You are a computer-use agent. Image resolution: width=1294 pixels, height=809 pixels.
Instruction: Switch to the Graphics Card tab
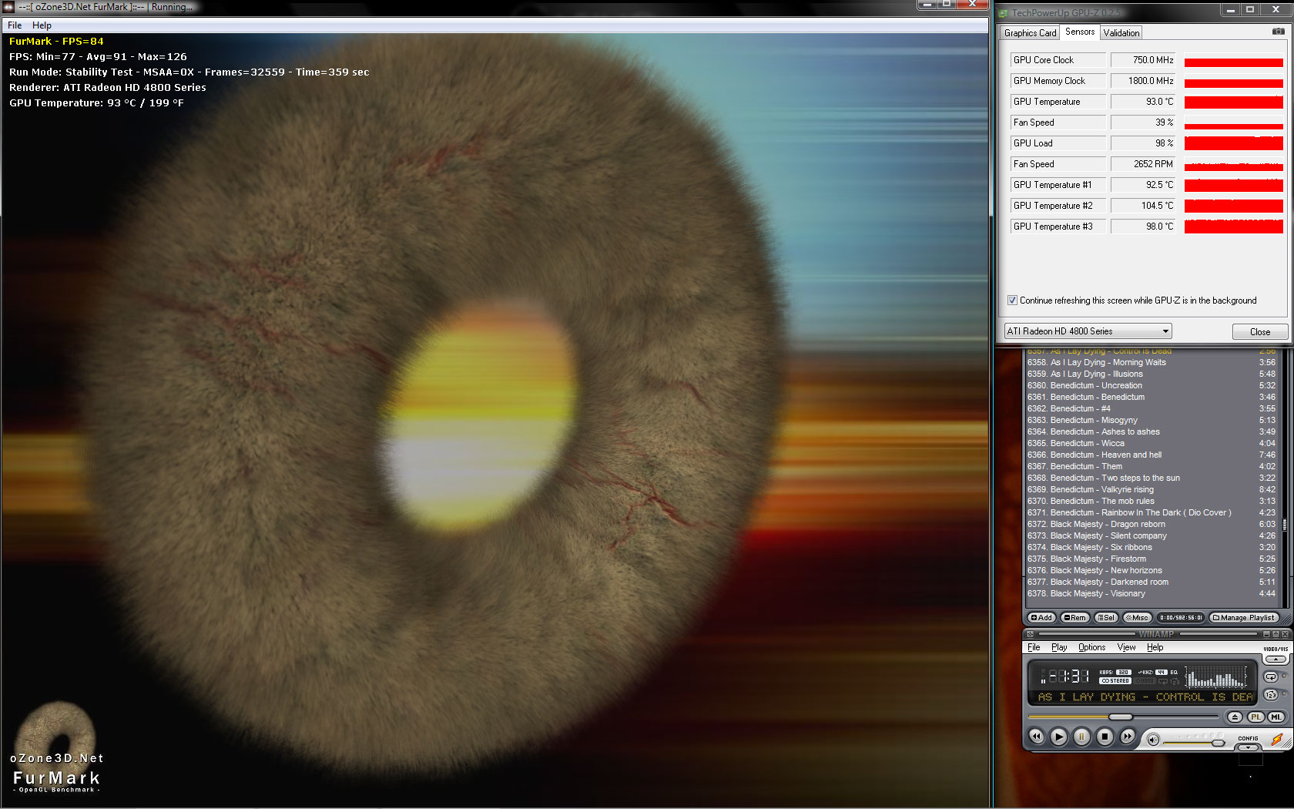[x=1030, y=32]
